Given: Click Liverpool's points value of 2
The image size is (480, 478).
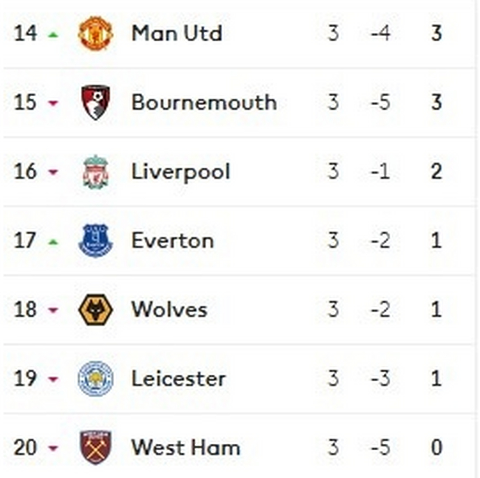Looking at the screenshot, I should [436, 172].
